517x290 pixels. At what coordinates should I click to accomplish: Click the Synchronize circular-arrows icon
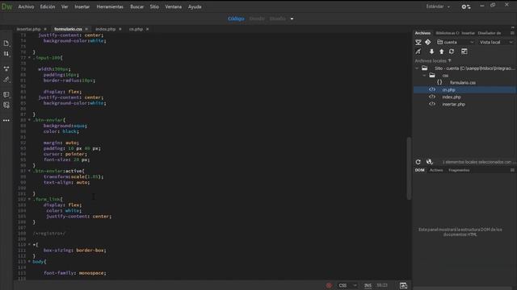452,52
